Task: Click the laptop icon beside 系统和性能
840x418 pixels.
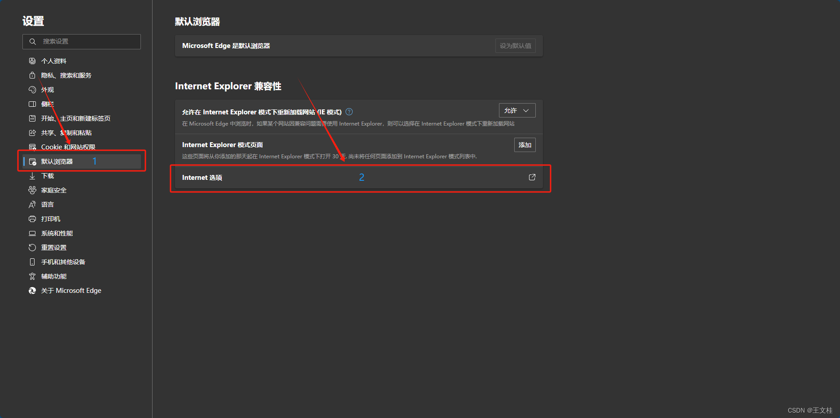Action: (32, 233)
